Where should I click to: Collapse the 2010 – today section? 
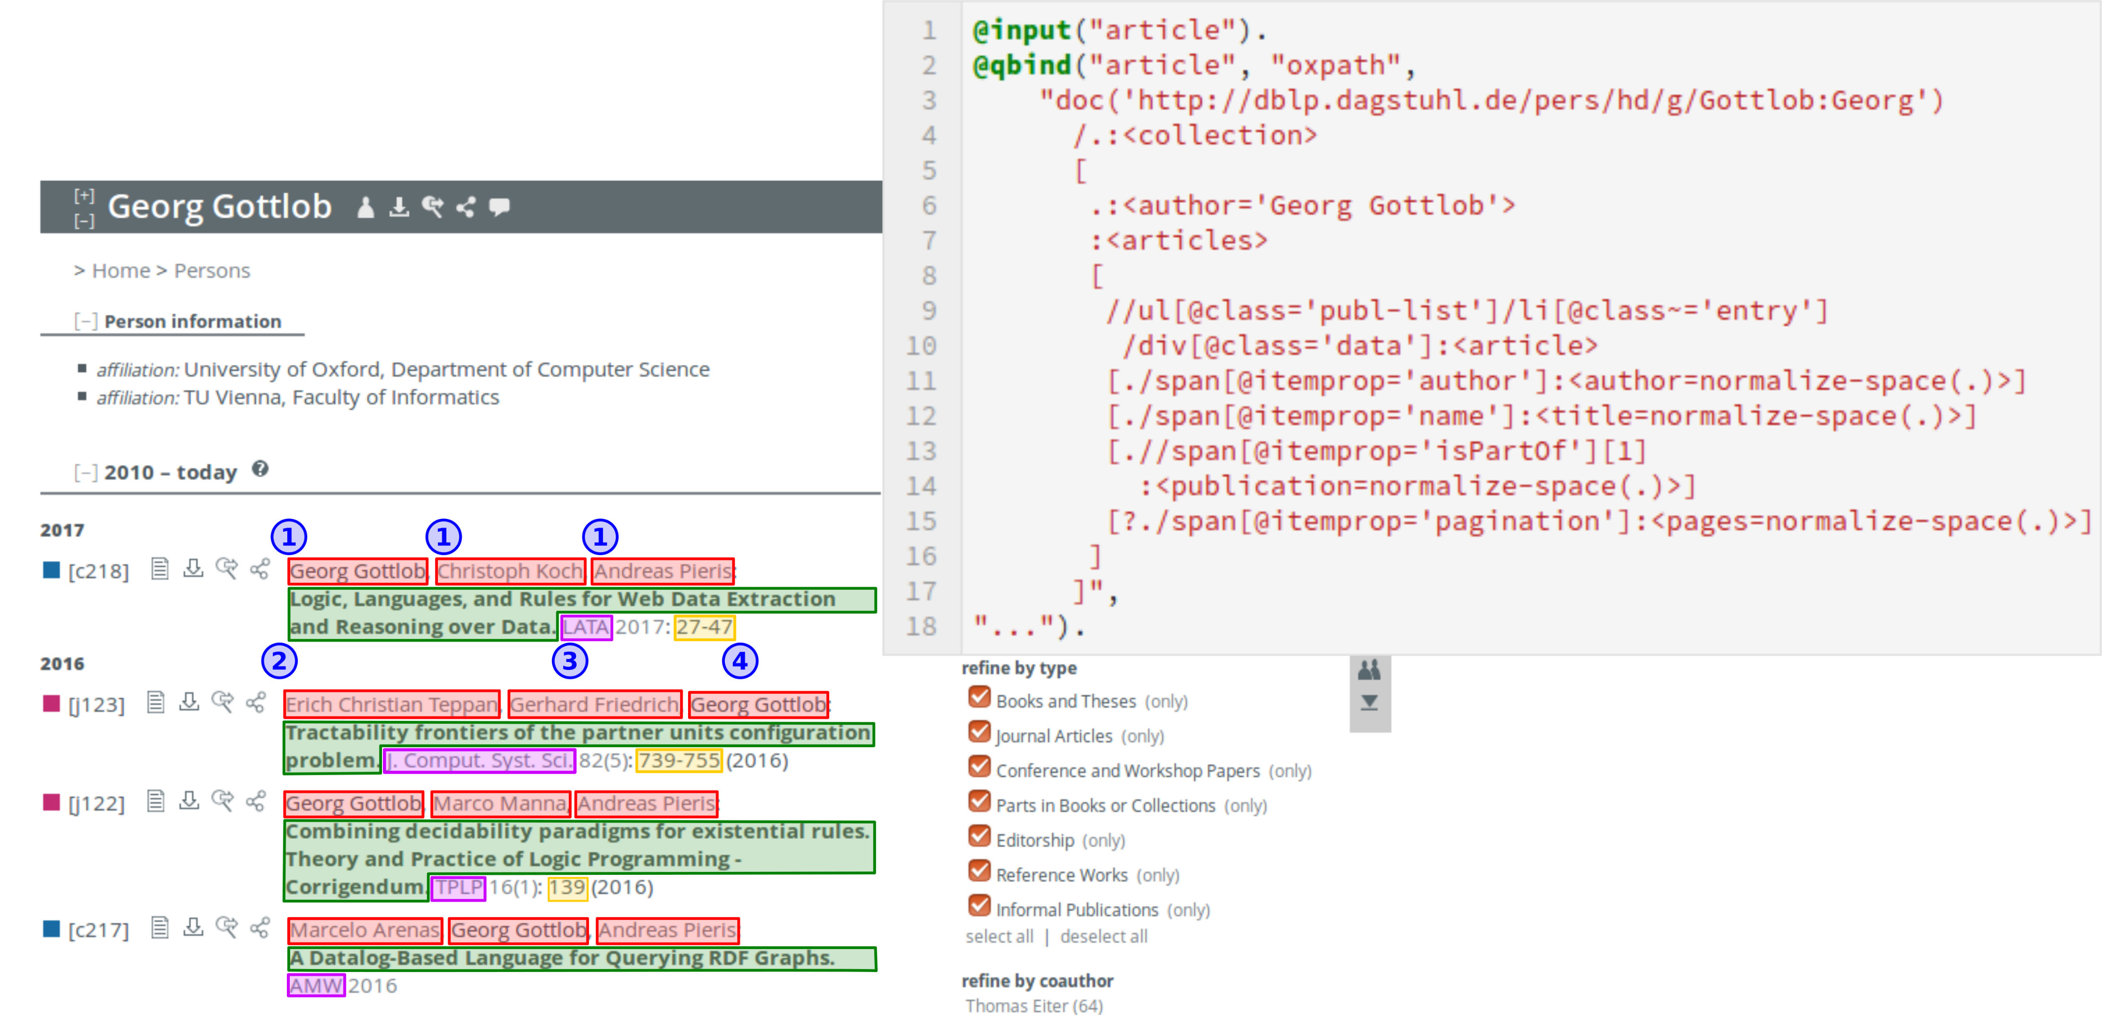click(x=86, y=472)
